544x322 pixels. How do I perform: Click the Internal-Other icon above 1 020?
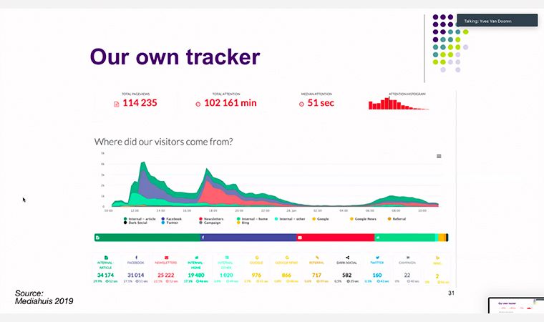click(227, 258)
